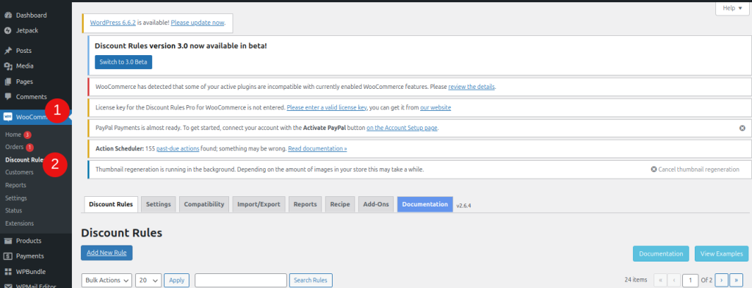Click the WPBundle sidebar icon
This screenshot has height=288, width=752.
[x=7, y=272]
